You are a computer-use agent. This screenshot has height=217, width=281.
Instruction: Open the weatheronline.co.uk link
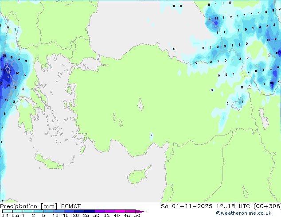(x=244, y=213)
